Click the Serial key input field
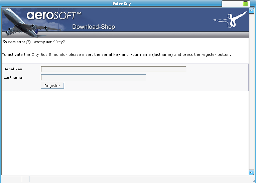256x183 pixels. (x=113, y=69)
